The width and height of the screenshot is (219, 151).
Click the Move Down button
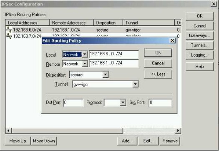(x=44, y=141)
